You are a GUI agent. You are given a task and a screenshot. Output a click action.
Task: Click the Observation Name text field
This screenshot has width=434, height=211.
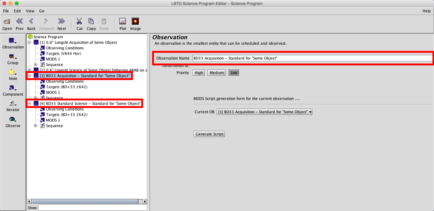(313, 58)
